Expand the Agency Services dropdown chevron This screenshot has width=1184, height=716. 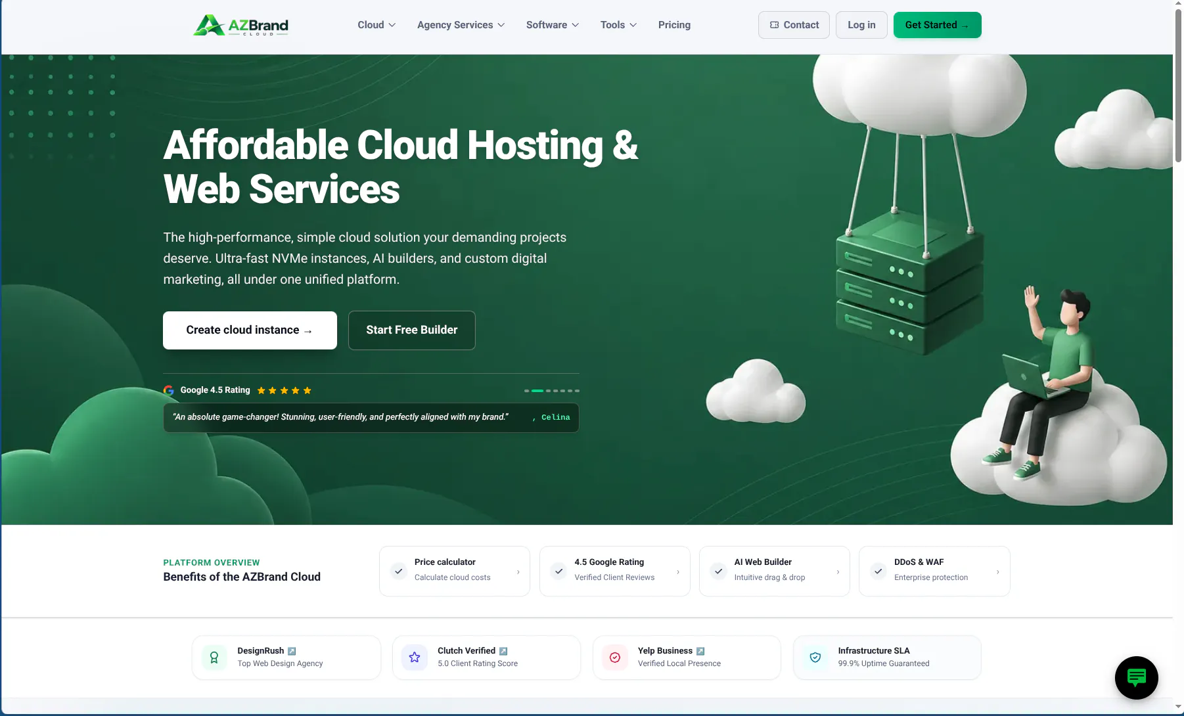(x=501, y=25)
